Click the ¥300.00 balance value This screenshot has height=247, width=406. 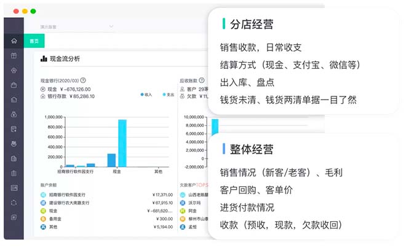pos(164,219)
